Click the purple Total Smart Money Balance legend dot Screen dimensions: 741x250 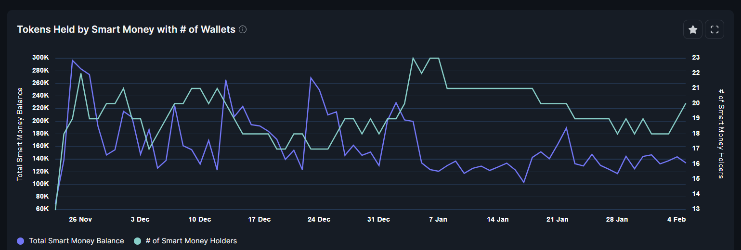click(x=20, y=241)
